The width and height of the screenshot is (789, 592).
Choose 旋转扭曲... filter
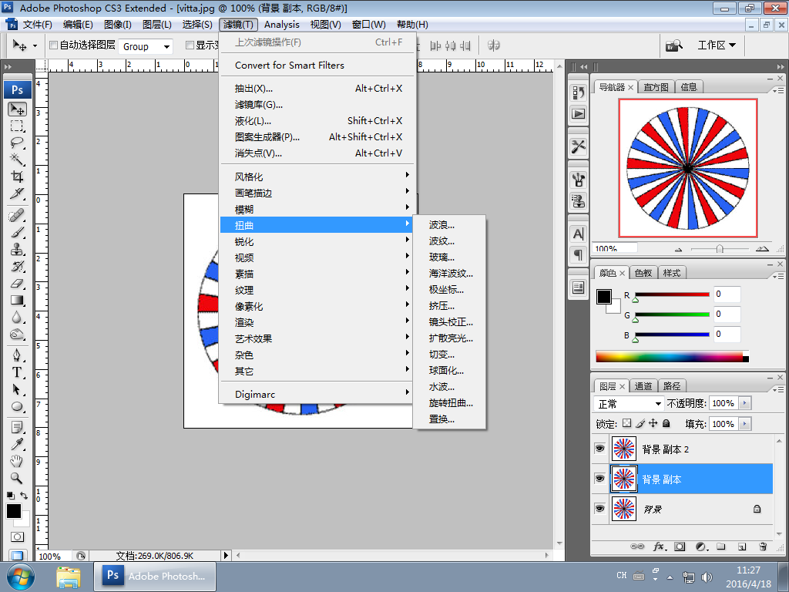coord(449,402)
